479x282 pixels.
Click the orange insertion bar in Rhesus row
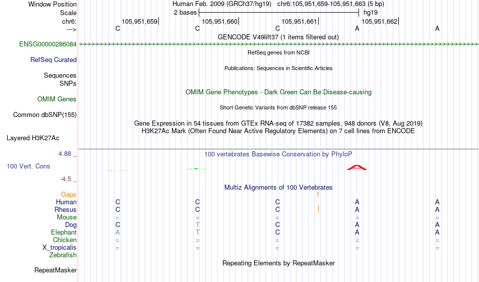click(318, 209)
